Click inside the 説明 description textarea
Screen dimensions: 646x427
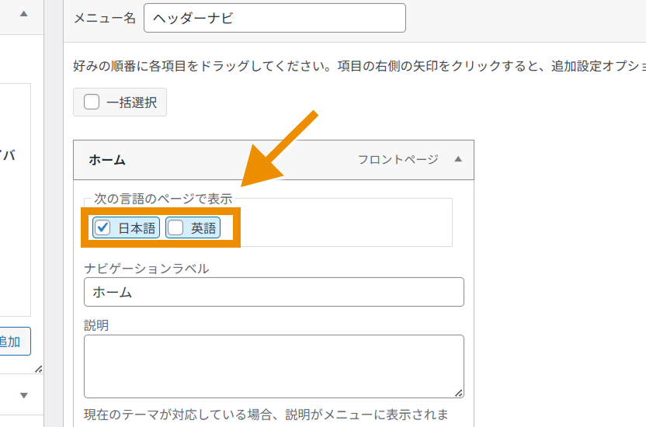(x=273, y=366)
